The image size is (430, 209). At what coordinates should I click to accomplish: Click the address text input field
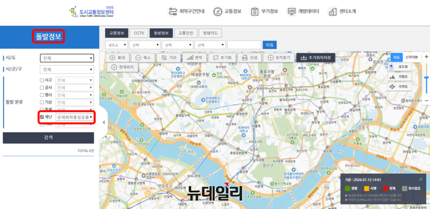coord(244,45)
